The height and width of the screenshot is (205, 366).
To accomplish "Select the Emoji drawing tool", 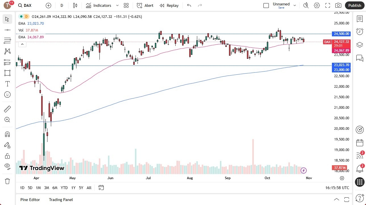I will tap(7, 95).
